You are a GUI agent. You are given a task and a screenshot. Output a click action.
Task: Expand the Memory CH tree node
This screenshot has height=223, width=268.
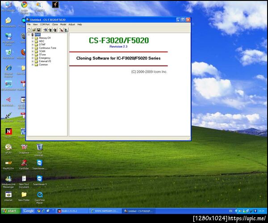[x=33, y=38]
